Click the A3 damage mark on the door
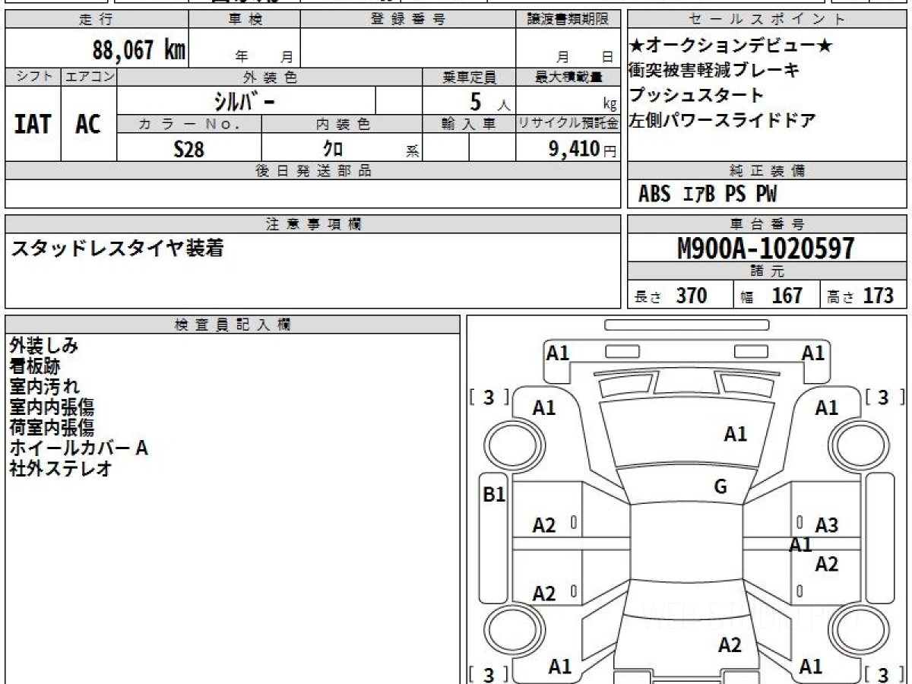Screen dimensions: 912x684 pyautogui.click(x=826, y=525)
